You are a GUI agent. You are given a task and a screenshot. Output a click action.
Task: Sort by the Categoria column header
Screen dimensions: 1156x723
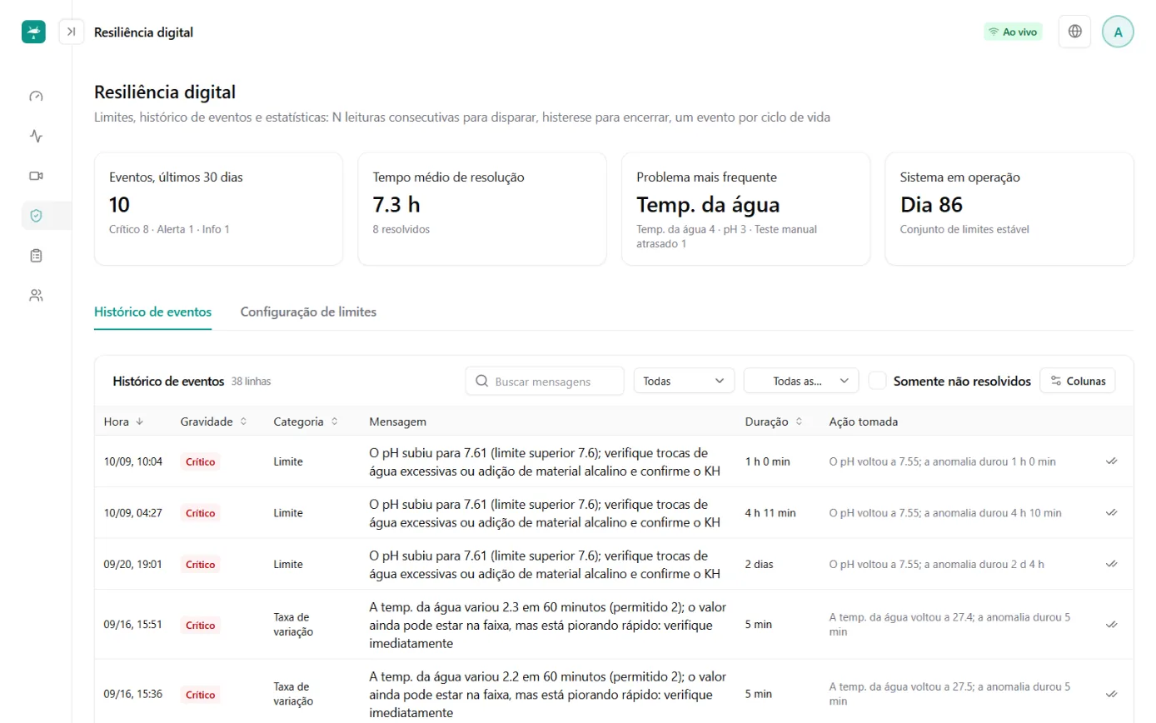pos(305,421)
